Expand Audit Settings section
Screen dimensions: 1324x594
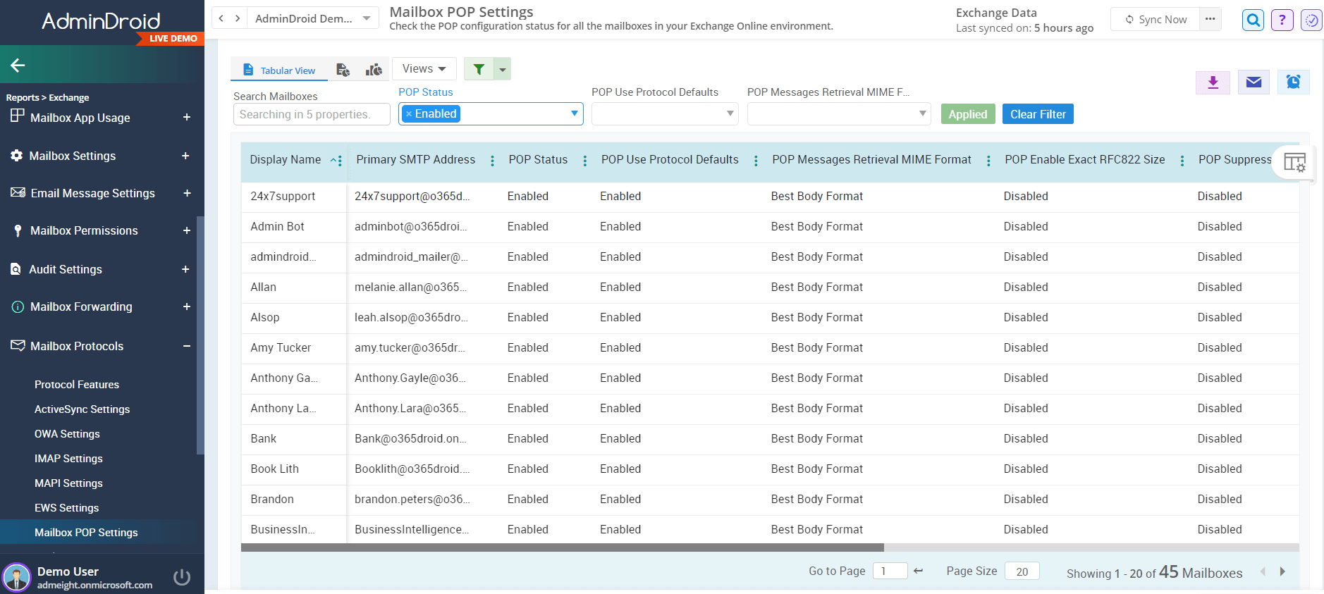185,269
